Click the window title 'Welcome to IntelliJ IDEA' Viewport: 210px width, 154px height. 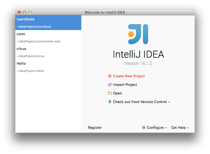click(105, 12)
